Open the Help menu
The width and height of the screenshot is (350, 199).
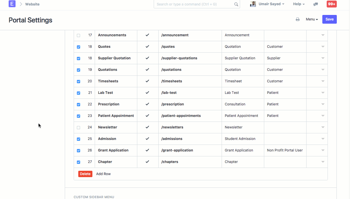click(x=299, y=4)
